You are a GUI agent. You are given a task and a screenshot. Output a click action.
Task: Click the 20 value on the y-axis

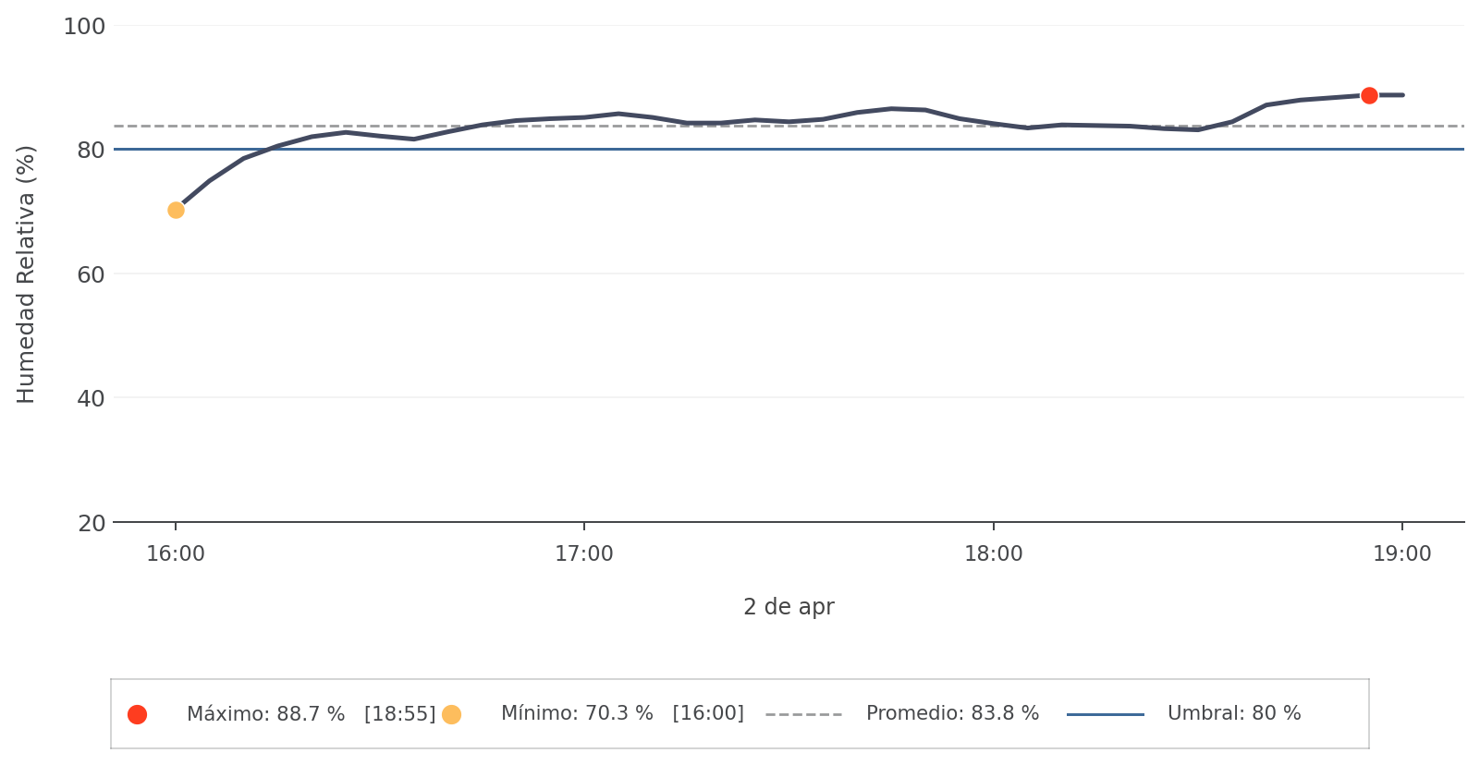[91, 524]
